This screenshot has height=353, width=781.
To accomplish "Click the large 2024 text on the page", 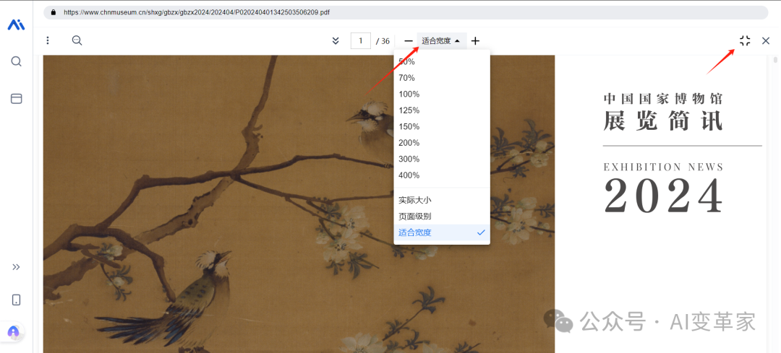I will point(663,196).
